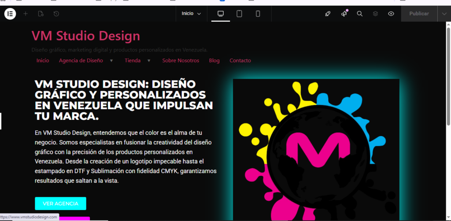This screenshot has height=221, width=451.
Task: Toggle the preview eye icon
Action: click(x=391, y=14)
